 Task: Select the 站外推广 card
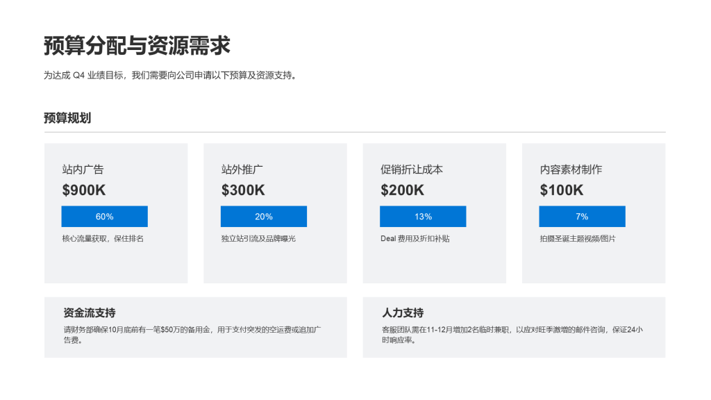[275, 212]
